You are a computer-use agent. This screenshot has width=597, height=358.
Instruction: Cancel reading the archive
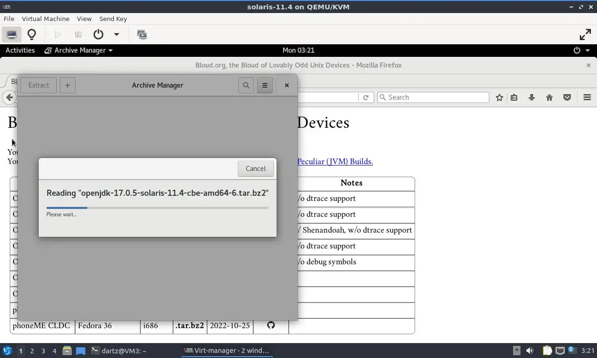coord(256,169)
